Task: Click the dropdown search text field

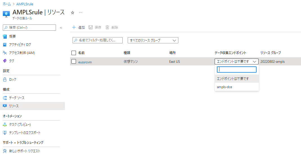Action: tap(237, 69)
